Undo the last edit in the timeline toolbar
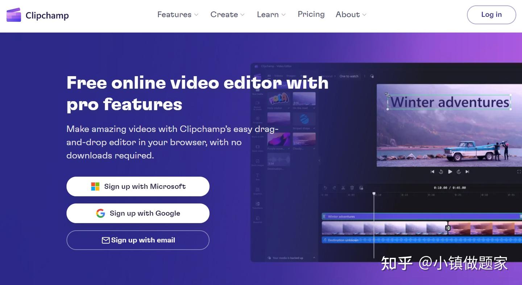 click(325, 187)
